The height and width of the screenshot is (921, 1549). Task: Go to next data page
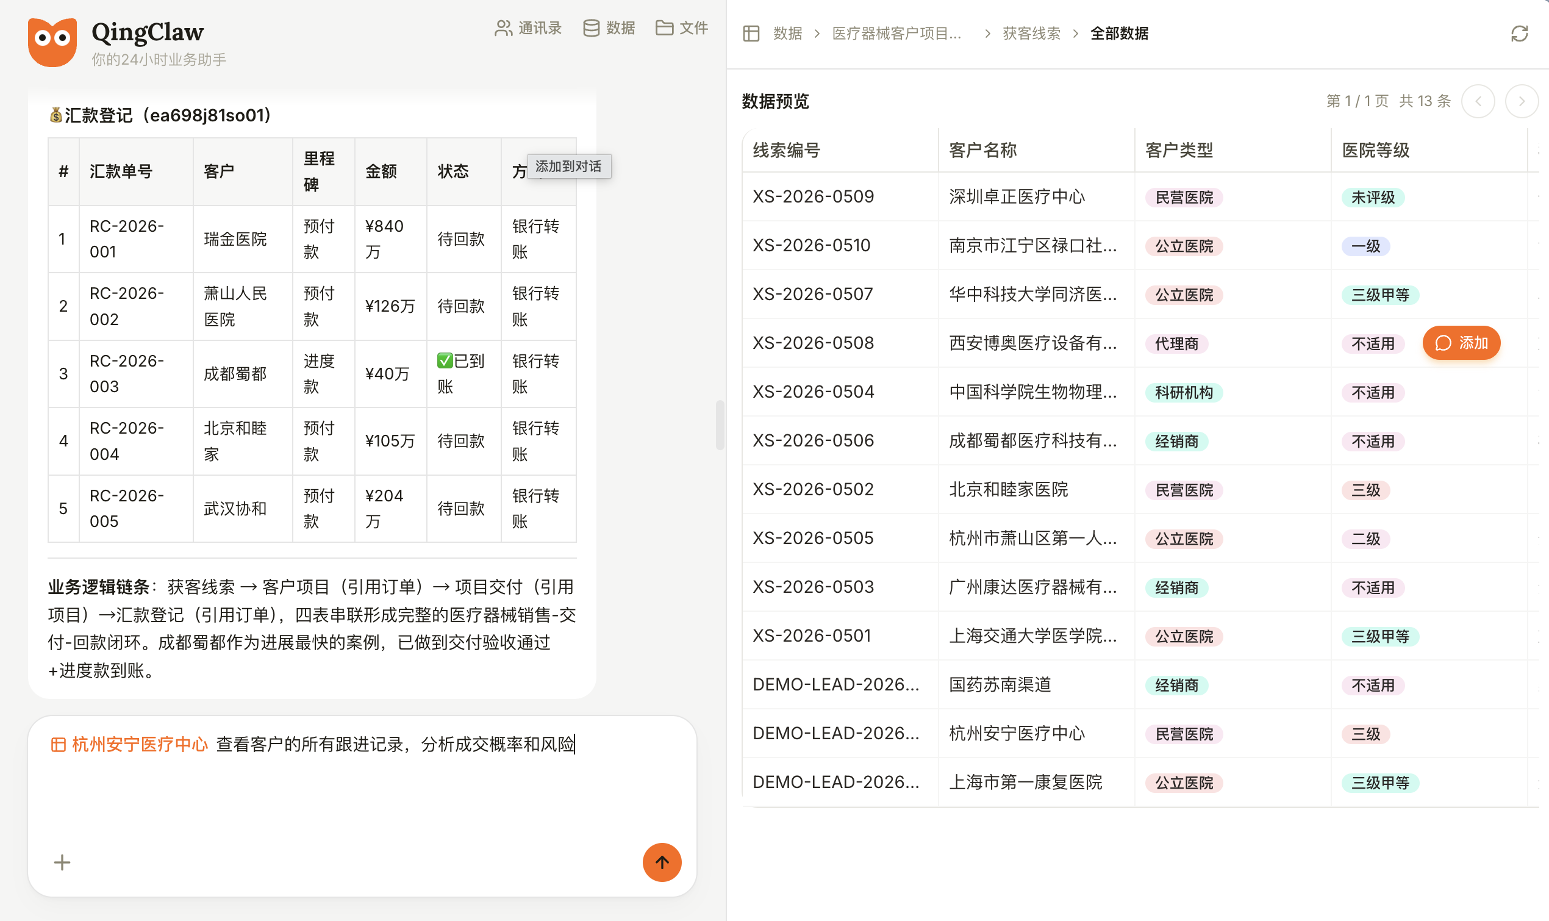pos(1522,101)
